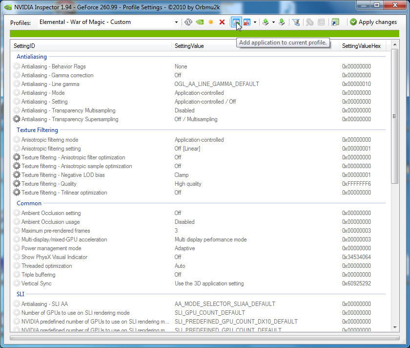
Task: Delete current profile with the red X
Action: pyautogui.click(x=222, y=22)
